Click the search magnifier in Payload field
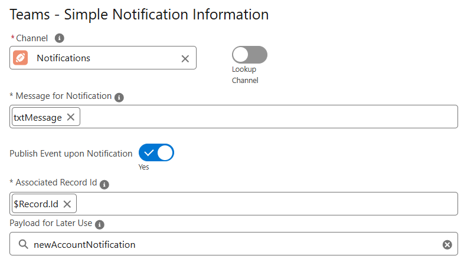 pos(23,244)
